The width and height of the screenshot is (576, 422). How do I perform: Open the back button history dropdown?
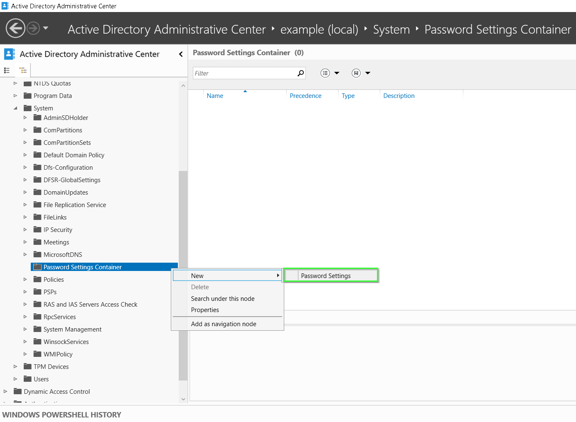point(46,28)
